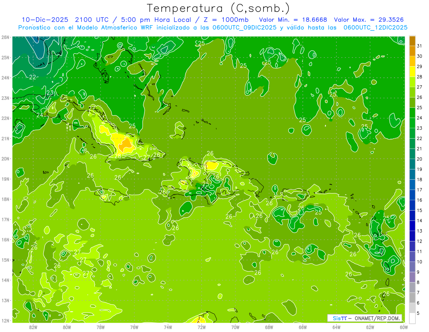
Task: Click the 62W longitude axis label
Action: (370, 327)
